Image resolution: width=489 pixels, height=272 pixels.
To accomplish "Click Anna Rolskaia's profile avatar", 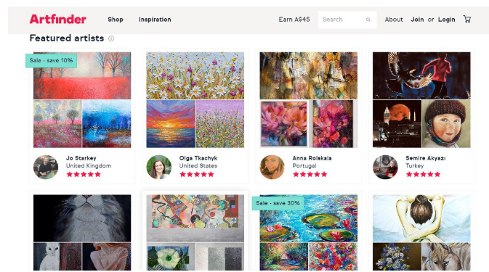I will pos(272,167).
